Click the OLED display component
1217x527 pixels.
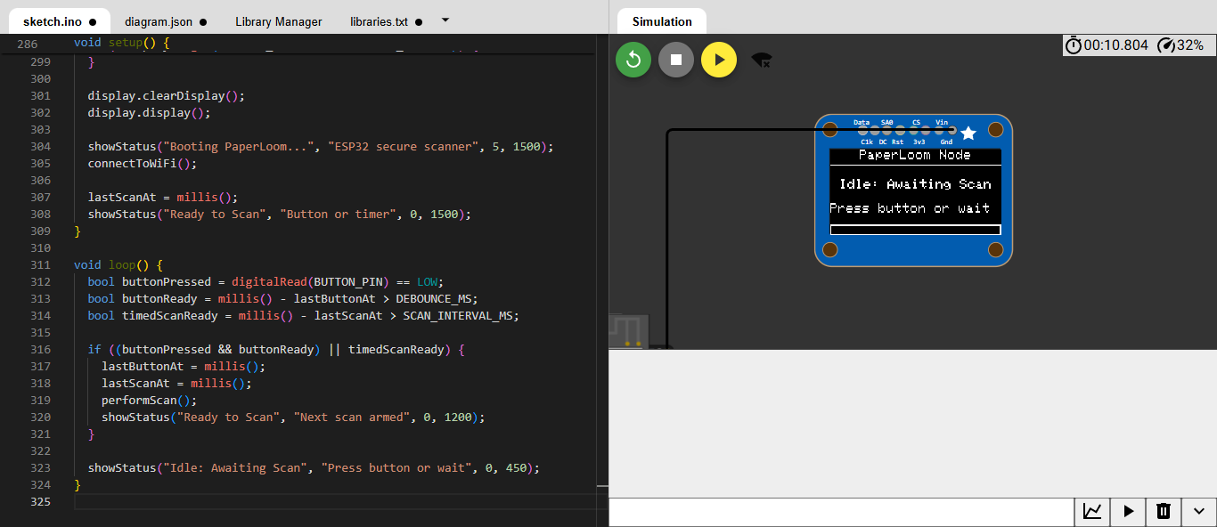(x=914, y=191)
